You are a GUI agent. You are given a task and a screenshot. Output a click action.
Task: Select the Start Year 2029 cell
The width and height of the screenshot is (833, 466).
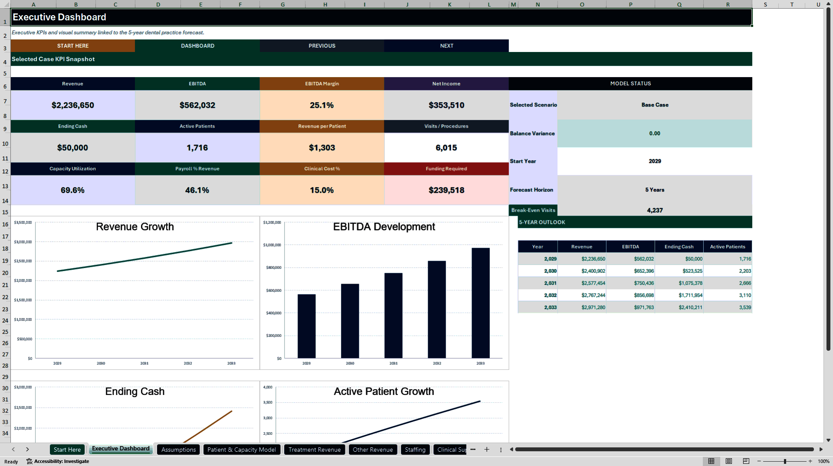coord(655,161)
